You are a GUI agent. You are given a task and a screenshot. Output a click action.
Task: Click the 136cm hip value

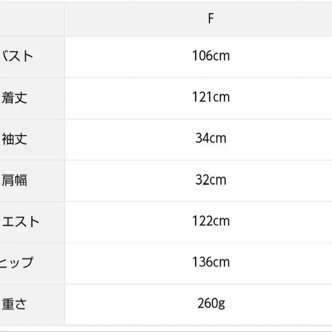pyautogui.click(x=210, y=262)
